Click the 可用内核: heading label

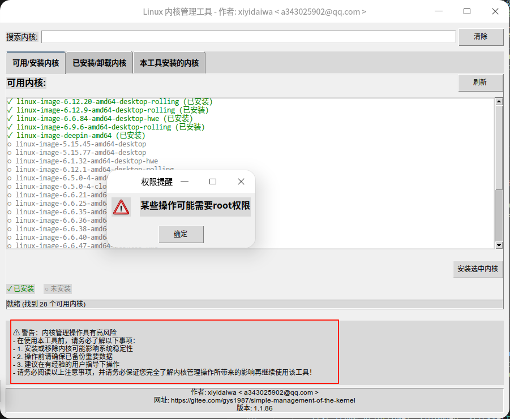tap(27, 83)
